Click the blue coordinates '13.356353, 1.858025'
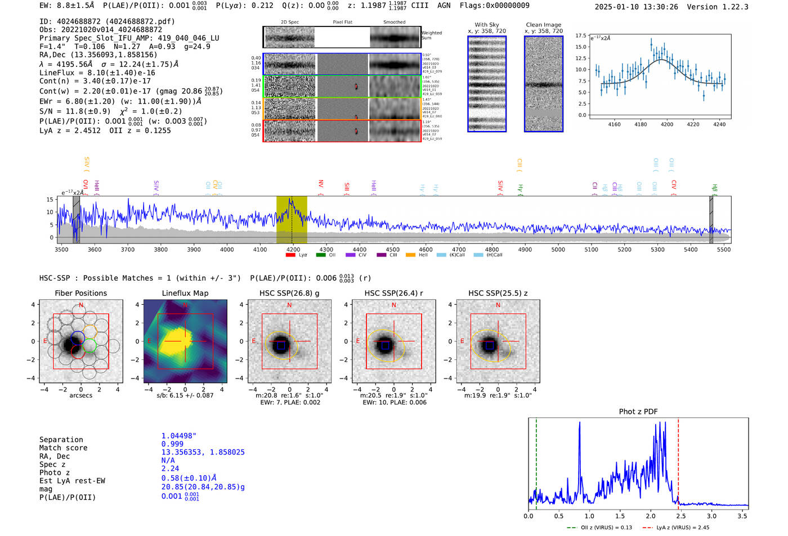Image resolution: width=788 pixels, height=536 pixels. 203,452
